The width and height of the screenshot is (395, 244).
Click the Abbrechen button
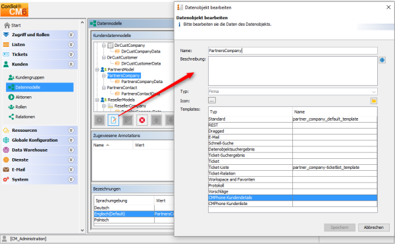coord(373,228)
